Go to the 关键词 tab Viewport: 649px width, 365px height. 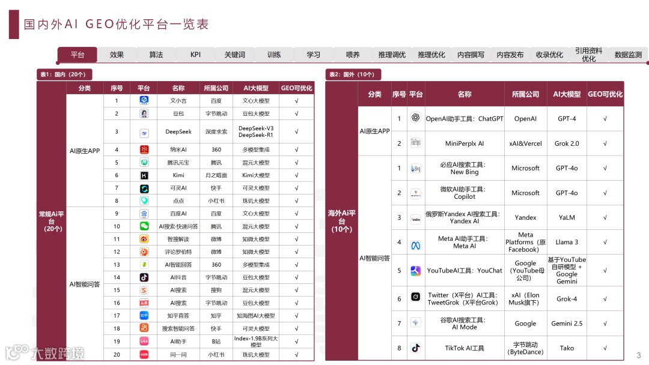[x=235, y=55]
